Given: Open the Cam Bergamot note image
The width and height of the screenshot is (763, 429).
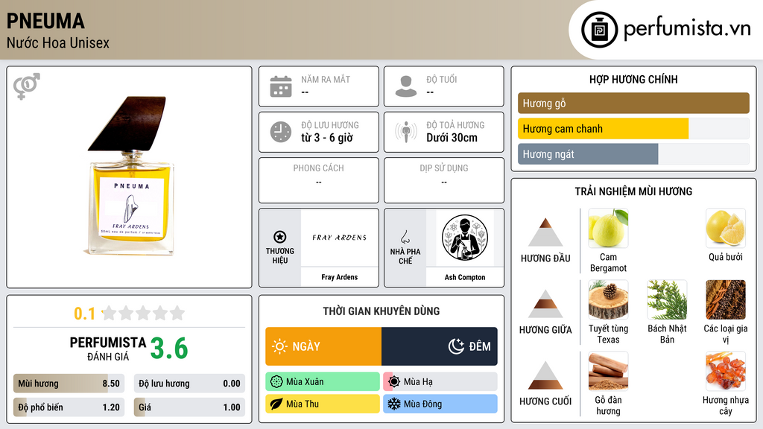Looking at the screenshot, I should 608,228.
